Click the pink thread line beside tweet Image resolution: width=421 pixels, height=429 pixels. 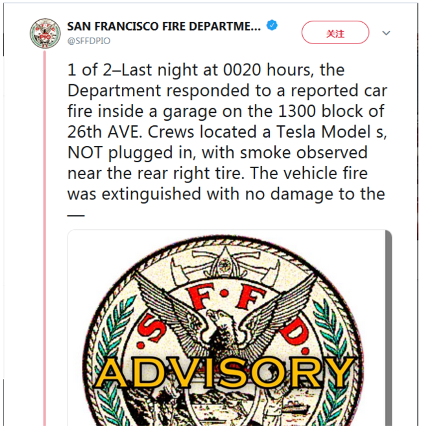45,260
